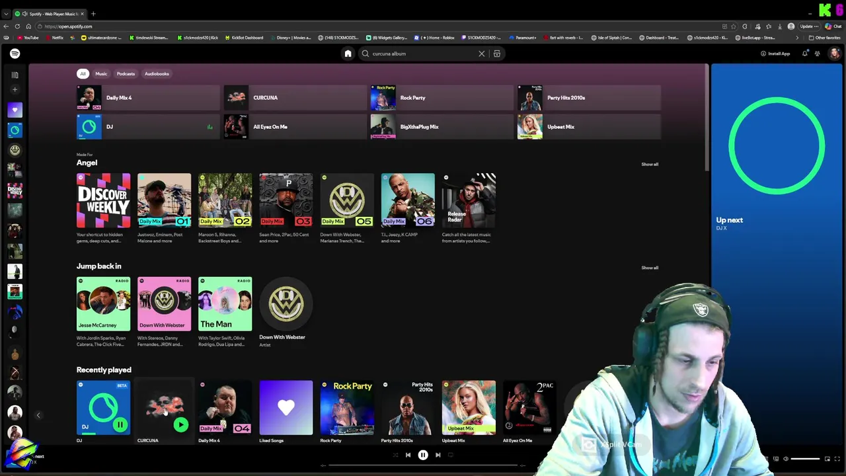The width and height of the screenshot is (846, 476).
Task: Open new browser tab with plus
Action: 93,14
